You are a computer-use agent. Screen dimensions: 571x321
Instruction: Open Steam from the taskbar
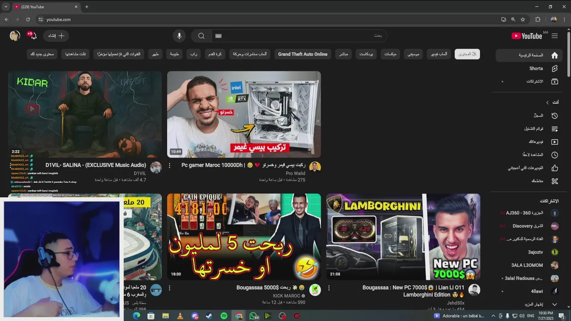[x=209, y=316]
